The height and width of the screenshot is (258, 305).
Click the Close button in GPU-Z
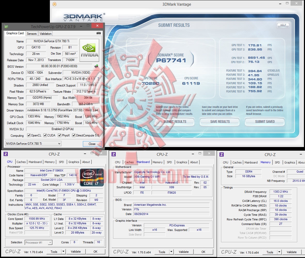click(x=92, y=144)
